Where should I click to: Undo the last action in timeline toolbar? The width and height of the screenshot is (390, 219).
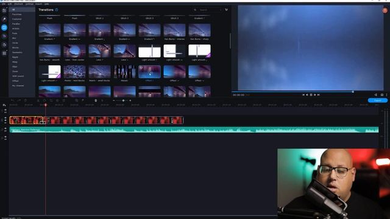[x=12, y=100]
